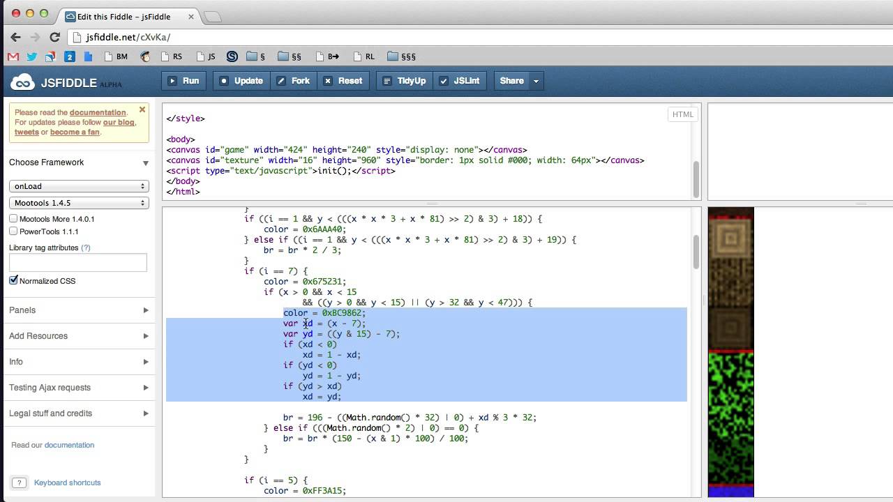The width and height of the screenshot is (893, 502).
Task: Click the Library tag attributes help (?) link
Action: [x=86, y=248]
